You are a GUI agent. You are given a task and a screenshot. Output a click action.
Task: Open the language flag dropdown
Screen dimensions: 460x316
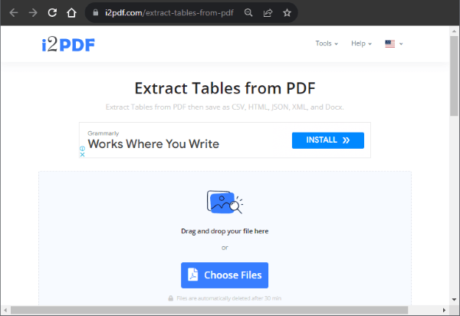393,44
